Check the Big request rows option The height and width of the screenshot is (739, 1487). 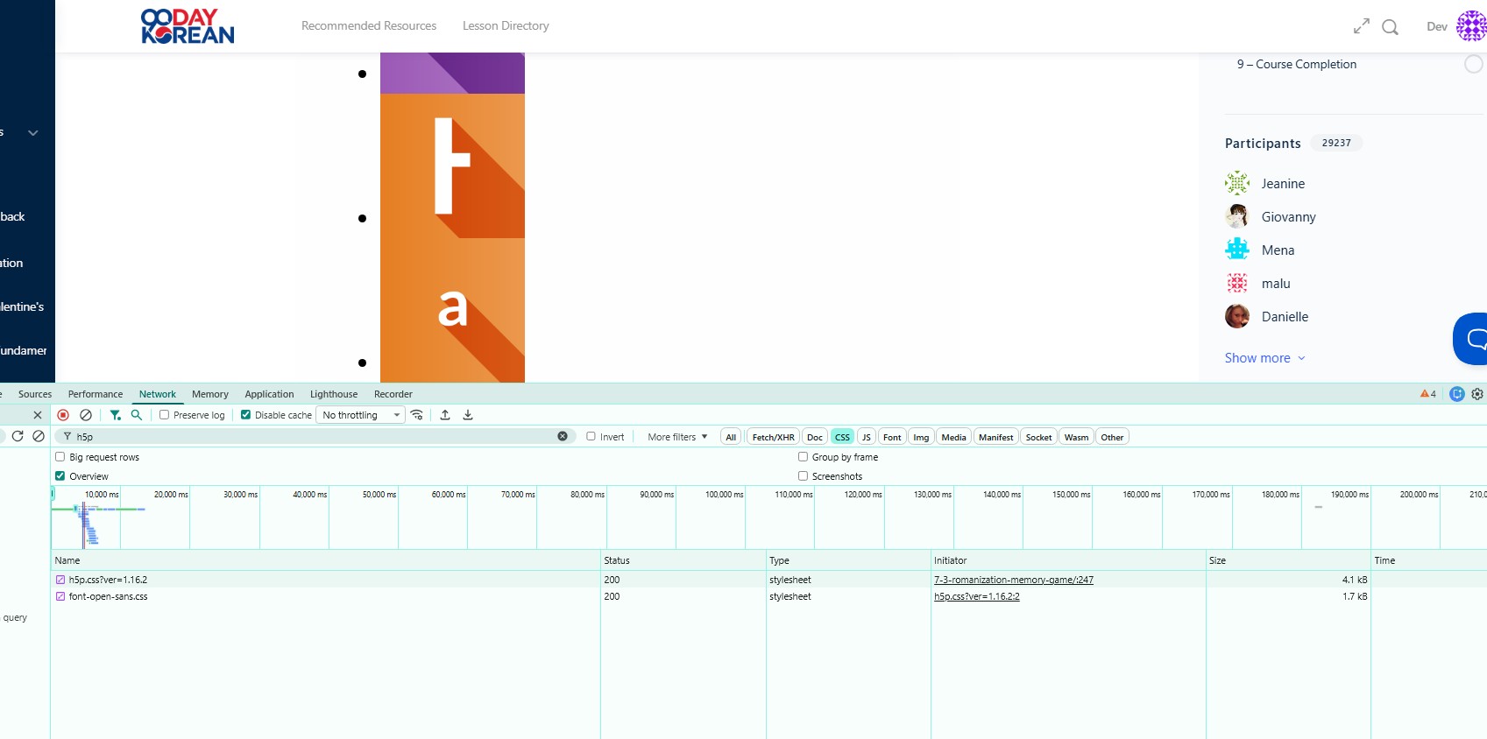[x=60, y=457]
